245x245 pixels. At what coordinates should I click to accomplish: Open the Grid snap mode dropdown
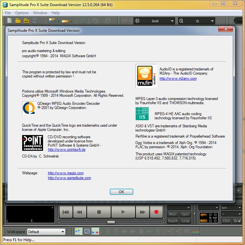[172, 21]
